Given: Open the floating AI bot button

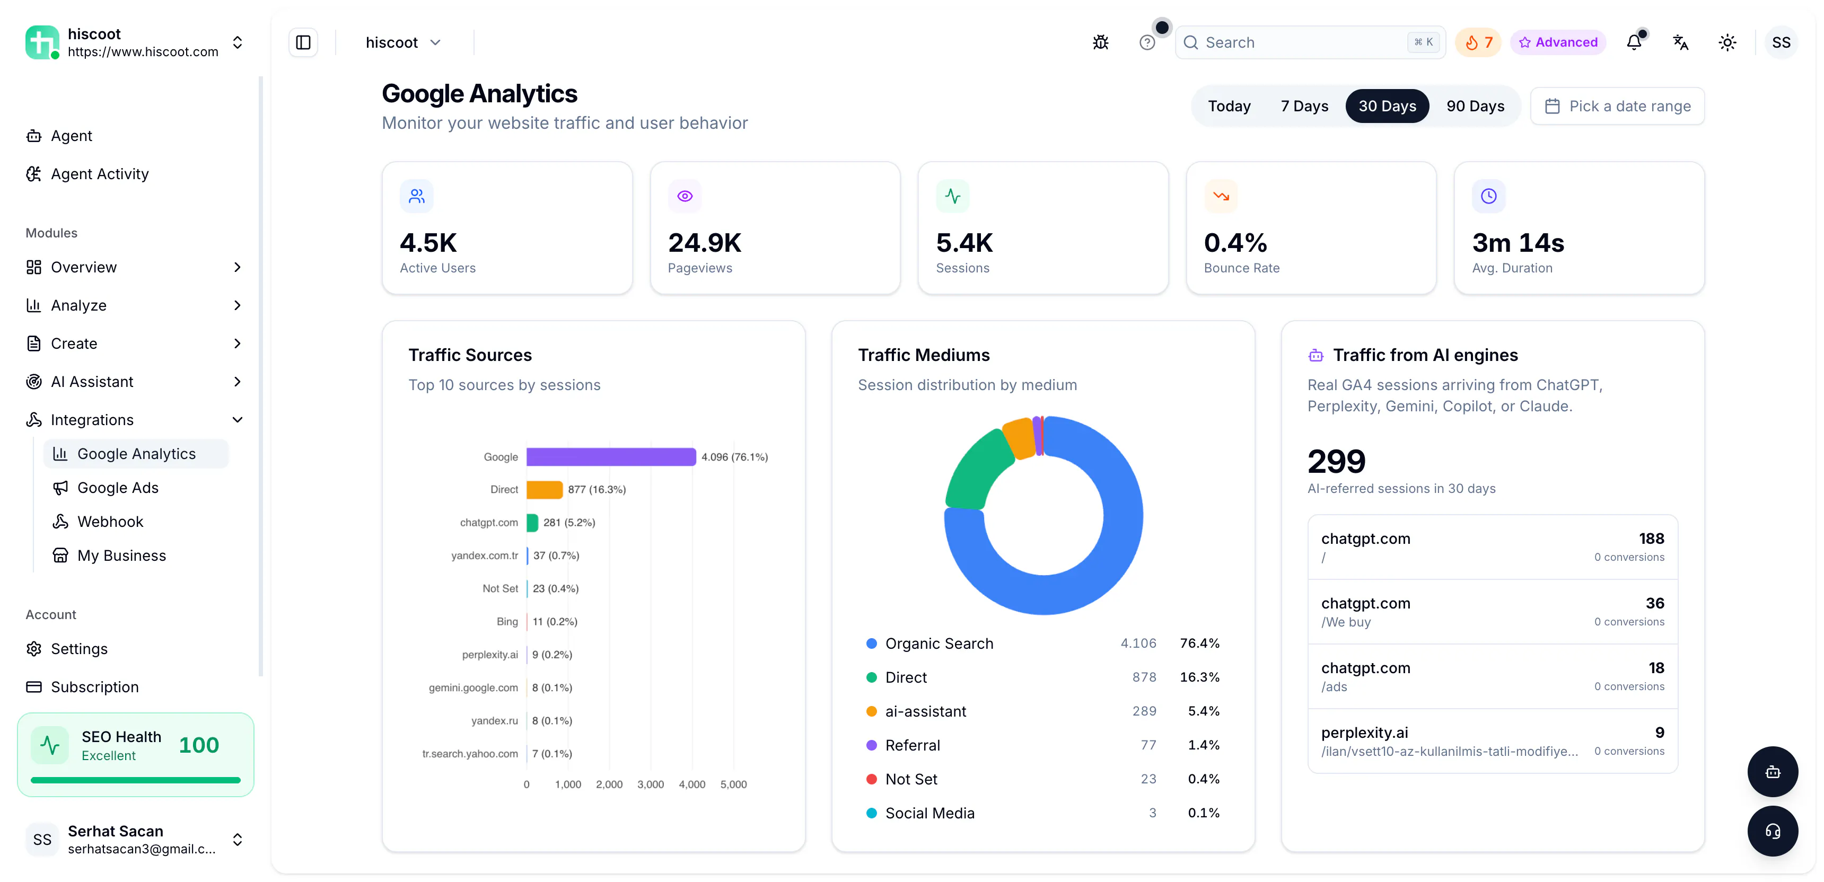Looking at the screenshot, I should coord(1773,772).
